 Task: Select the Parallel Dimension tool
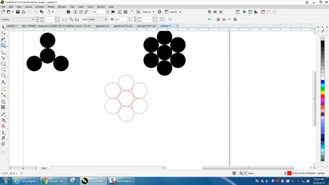click(x=3, y=89)
